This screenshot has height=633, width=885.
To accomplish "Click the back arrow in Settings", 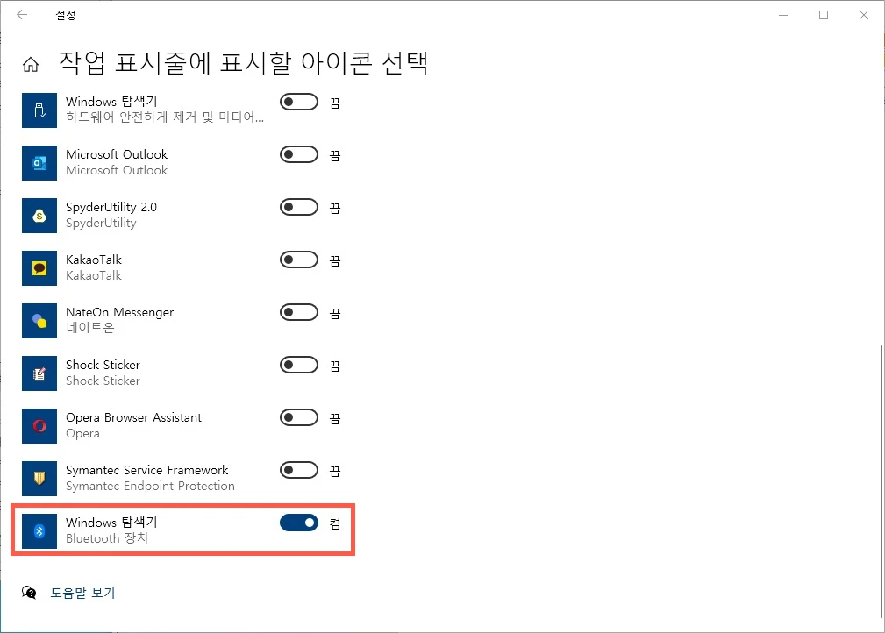I will click(22, 15).
